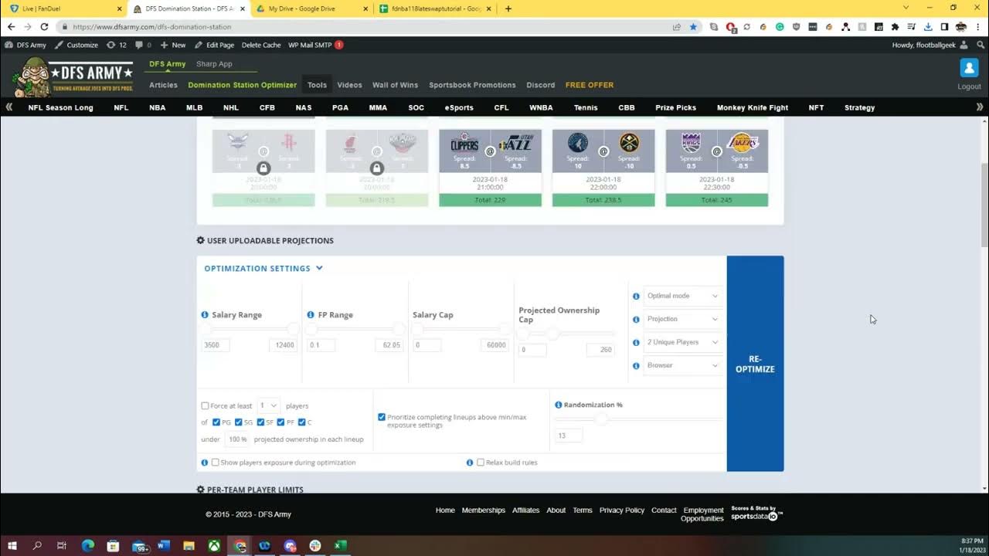Image resolution: width=989 pixels, height=556 pixels.
Task: Click the info icon beside Projection dropdown
Action: tap(636, 319)
